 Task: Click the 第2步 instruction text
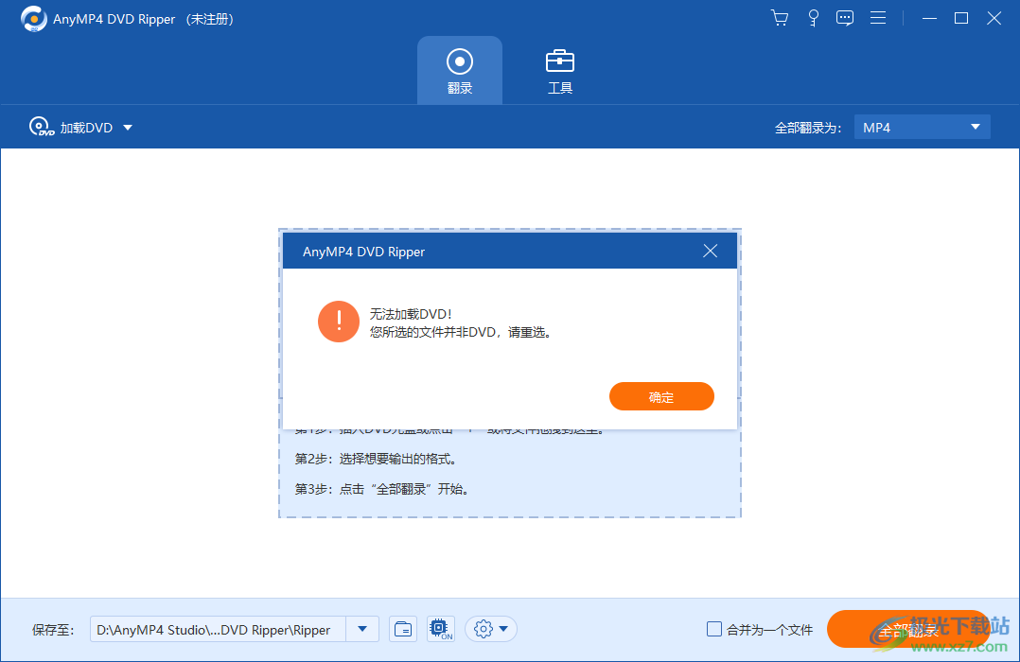point(378,459)
